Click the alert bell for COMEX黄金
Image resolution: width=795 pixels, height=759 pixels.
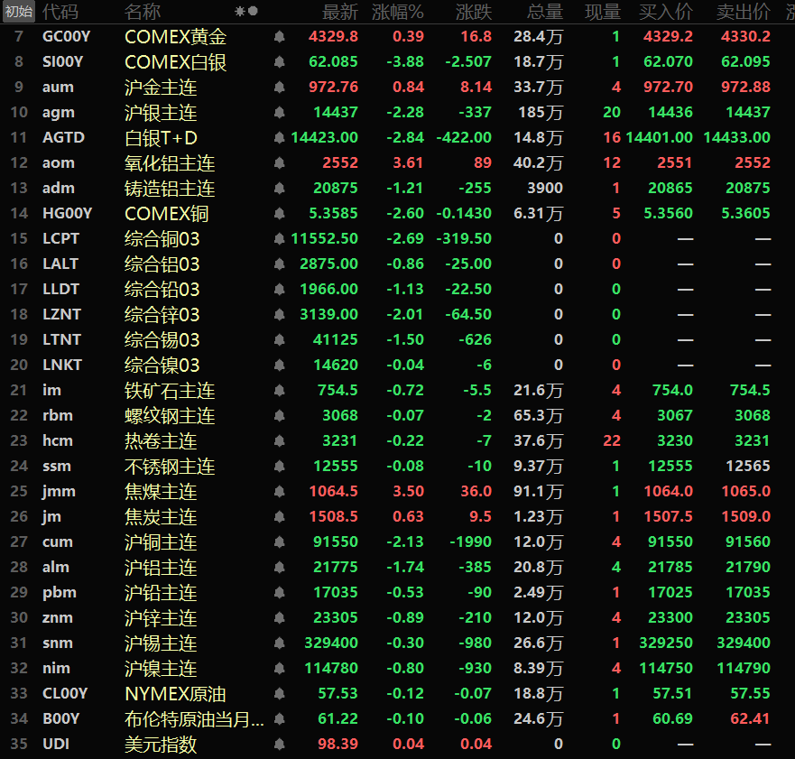click(x=280, y=37)
